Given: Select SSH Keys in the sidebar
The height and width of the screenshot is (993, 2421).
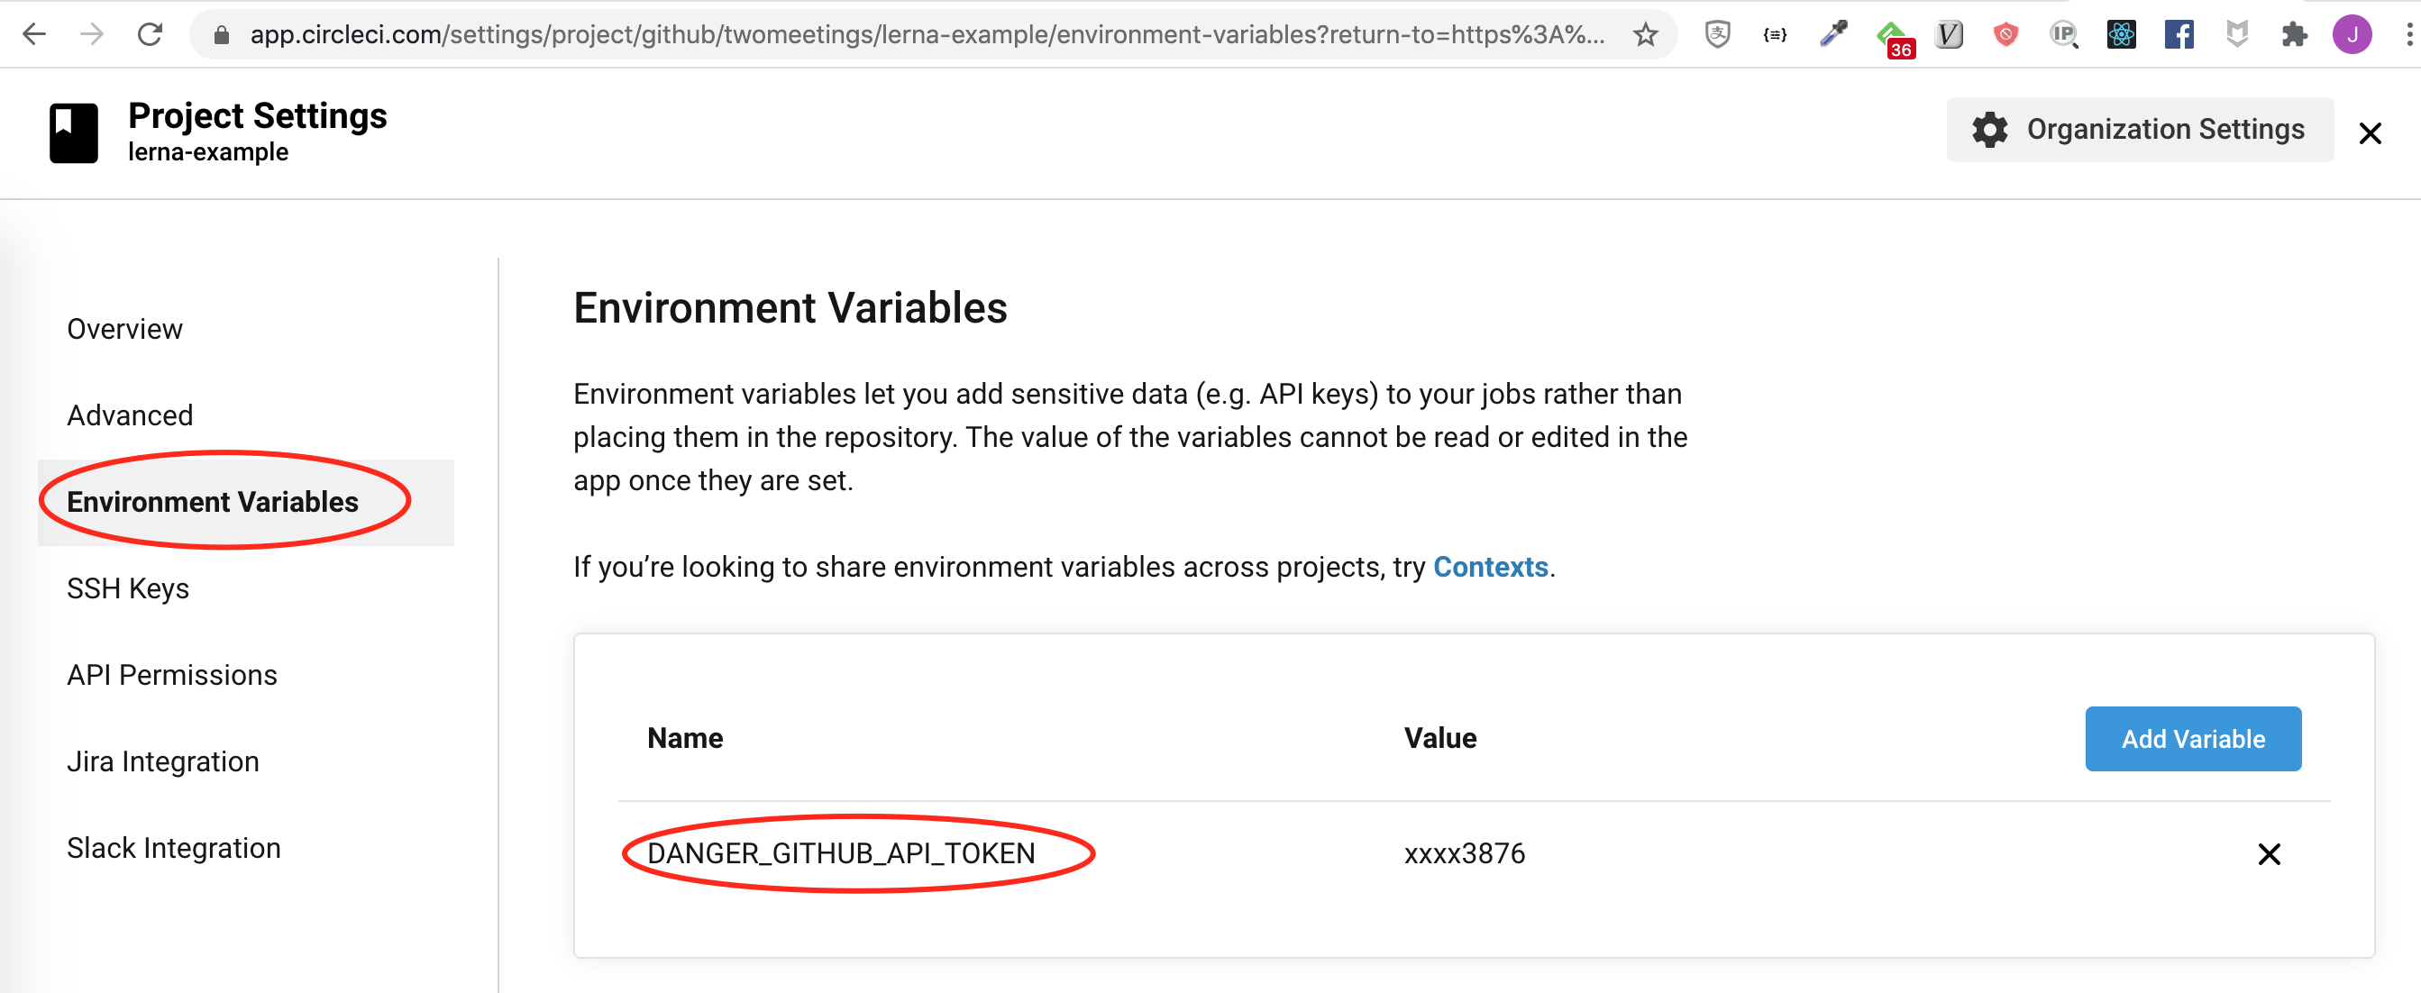Looking at the screenshot, I should pyautogui.click(x=128, y=589).
